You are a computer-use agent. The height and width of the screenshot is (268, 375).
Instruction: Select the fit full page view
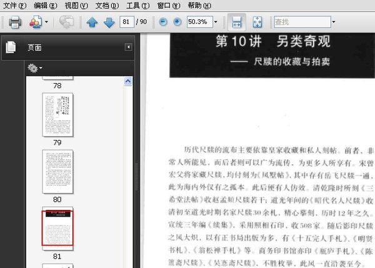(257, 22)
